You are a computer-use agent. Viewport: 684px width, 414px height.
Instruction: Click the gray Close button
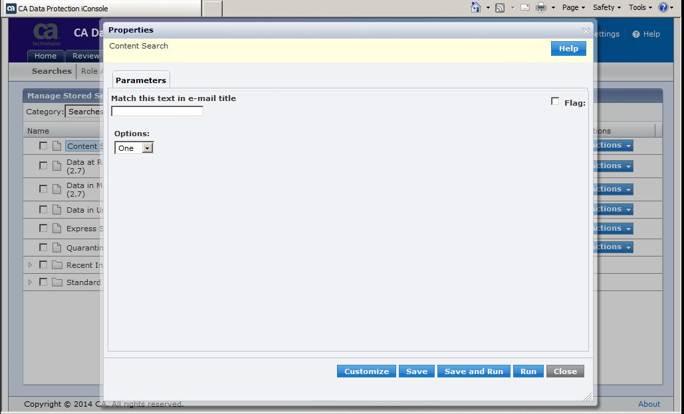565,371
